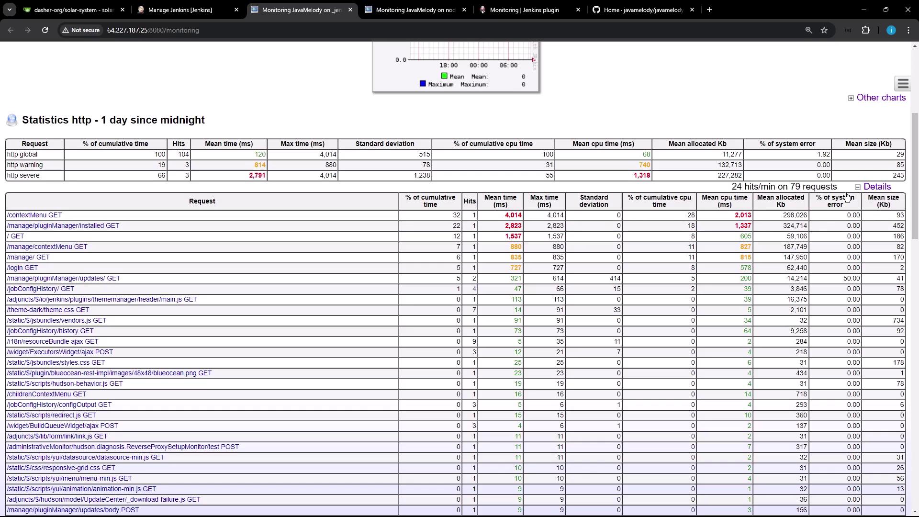This screenshot has width=919, height=517.
Task: Bookmark page with star icon
Action: click(x=824, y=30)
